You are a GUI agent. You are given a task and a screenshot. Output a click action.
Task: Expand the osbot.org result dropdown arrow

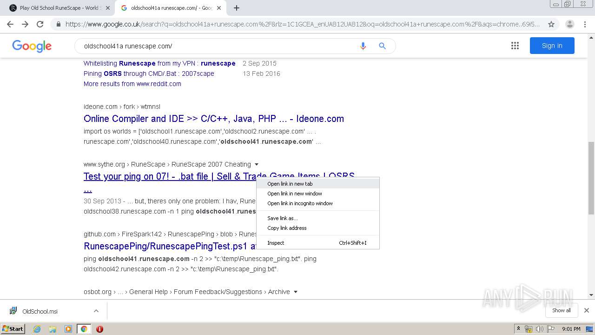tap(296, 292)
